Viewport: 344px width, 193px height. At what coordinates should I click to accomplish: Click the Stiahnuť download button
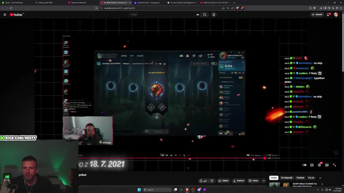point(239,181)
